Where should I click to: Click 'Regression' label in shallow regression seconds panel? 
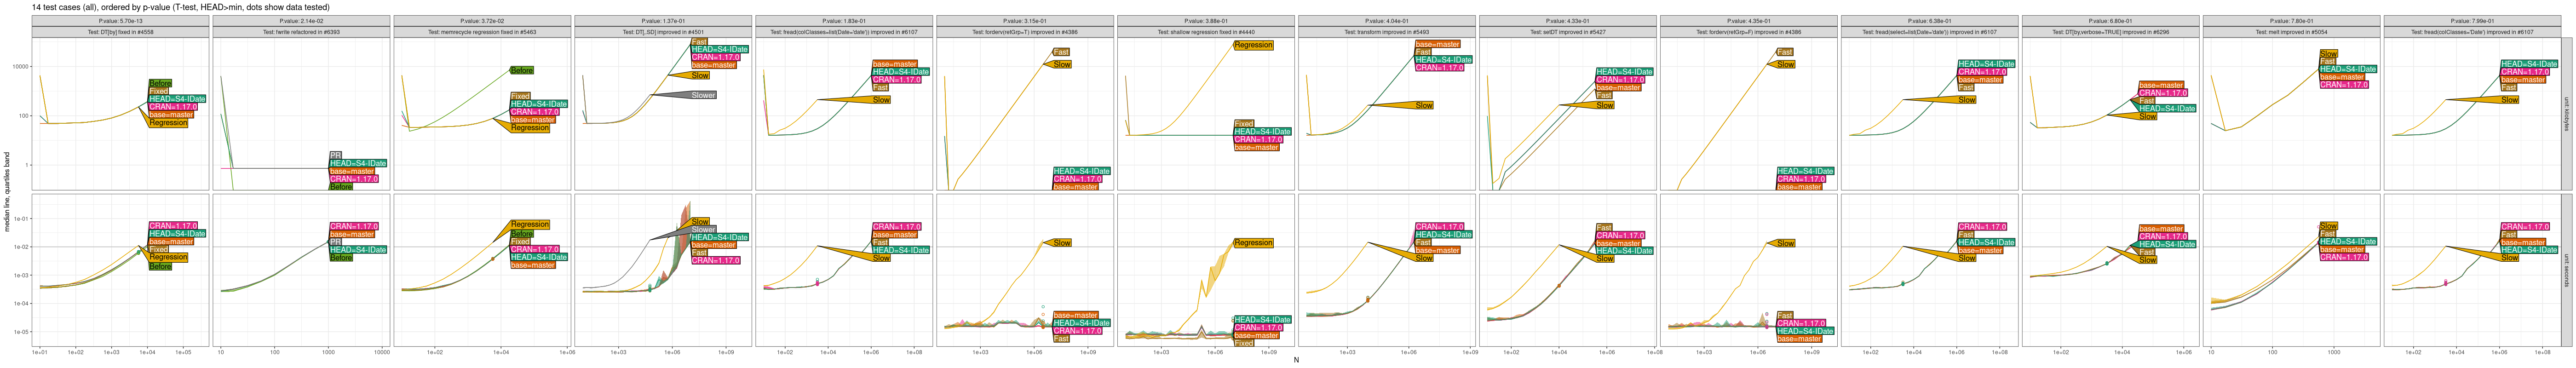tap(1253, 243)
